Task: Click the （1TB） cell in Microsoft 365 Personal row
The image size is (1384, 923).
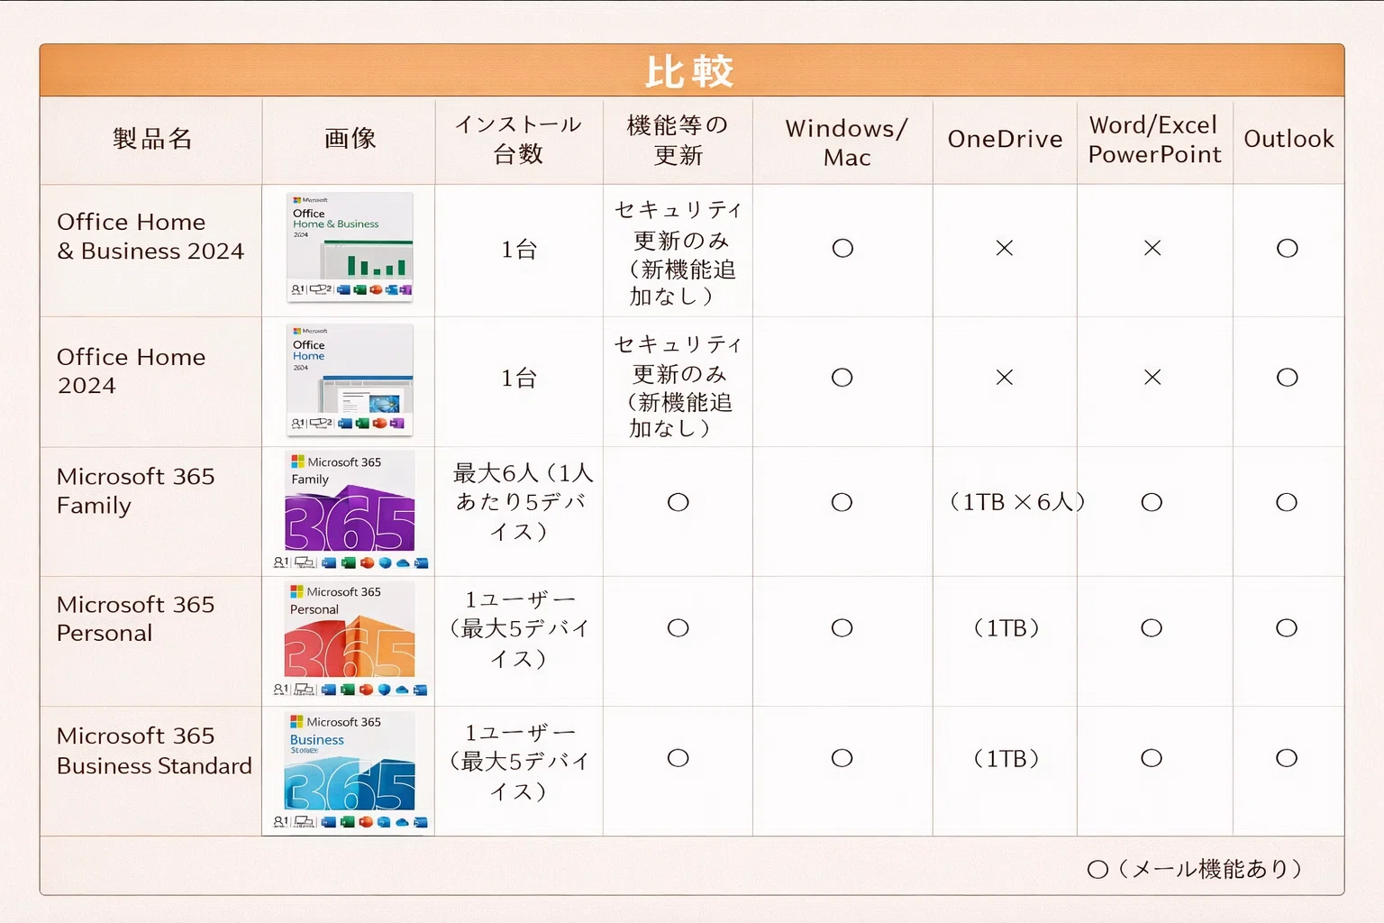Action: (1006, 628)
